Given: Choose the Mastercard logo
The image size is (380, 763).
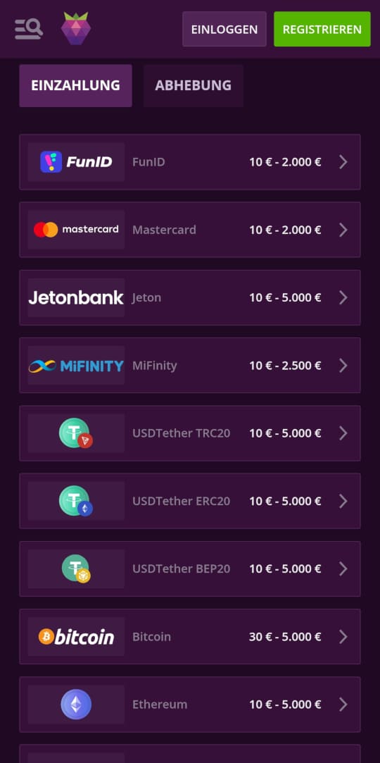Looking at the screenshot, I should [x=76, y=230].
